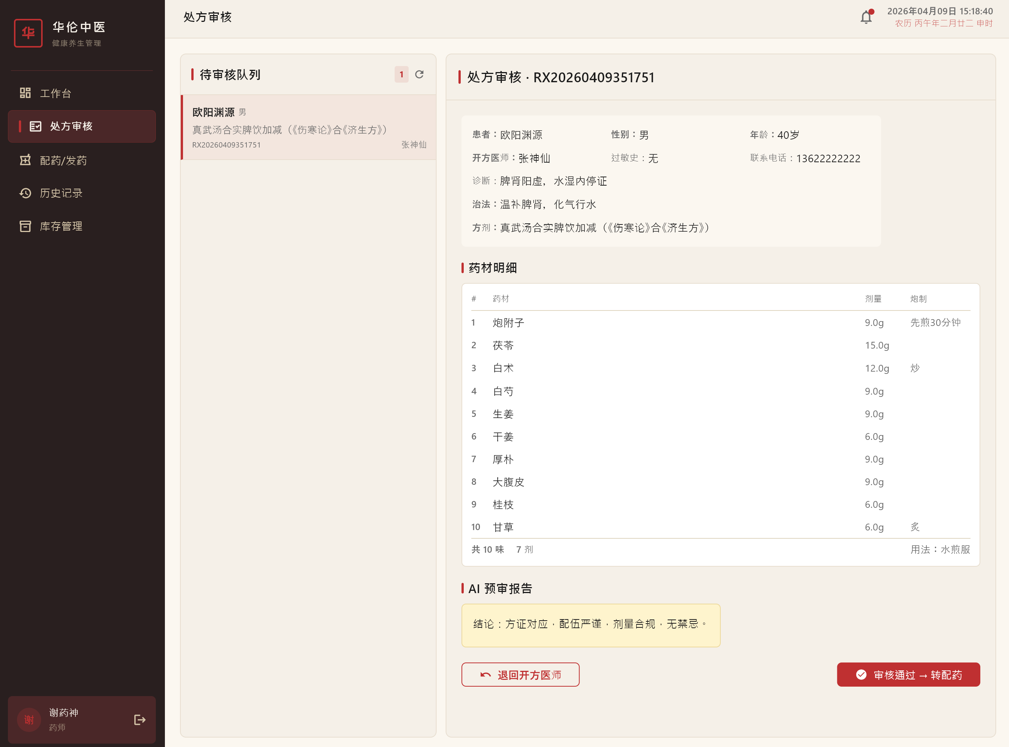Open the 历史记录 sidebar icon
This screenshot has width=1009, height=747.
(26, 193)
